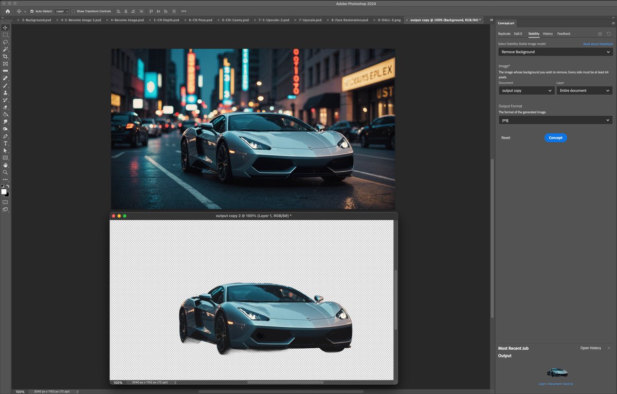Toggle the Auto-Select checkbox

pyautogui.click(x=32, y=11)
